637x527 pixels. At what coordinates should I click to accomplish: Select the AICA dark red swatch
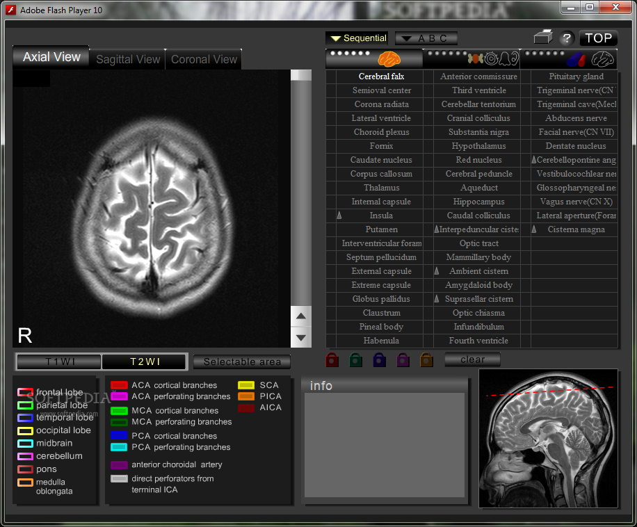coord(246,407)
